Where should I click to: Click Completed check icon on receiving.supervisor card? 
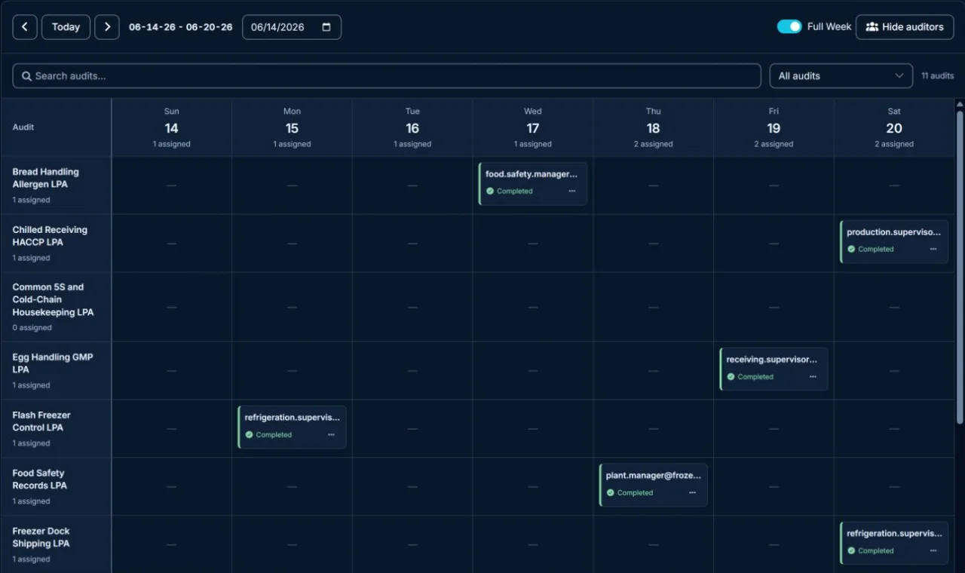731,377
